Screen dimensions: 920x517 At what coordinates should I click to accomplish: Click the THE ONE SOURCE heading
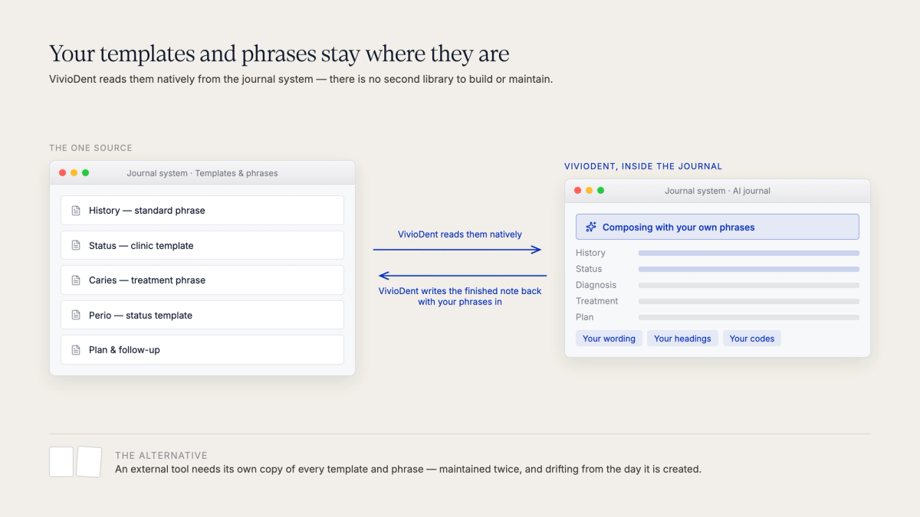[x=90, y=148]
